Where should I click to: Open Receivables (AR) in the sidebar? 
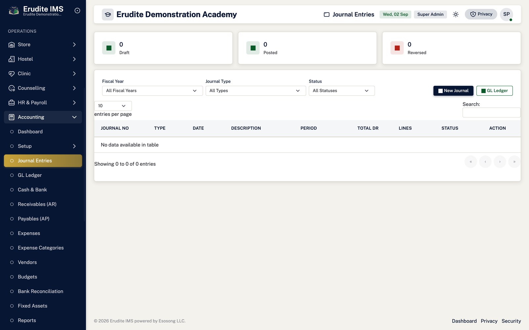click(x=43, y=204)
